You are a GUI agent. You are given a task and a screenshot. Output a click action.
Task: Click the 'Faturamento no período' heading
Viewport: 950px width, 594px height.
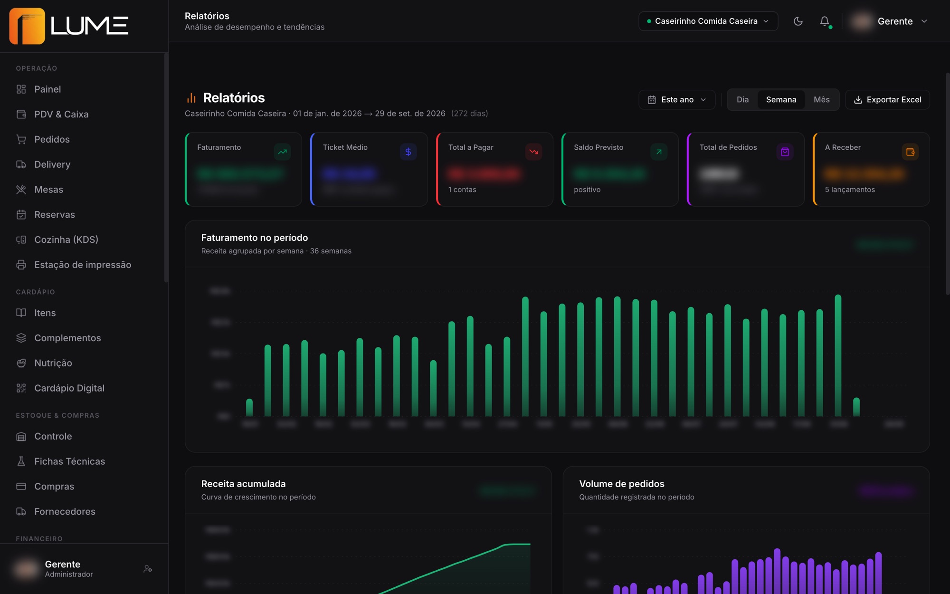pos(255,238)
